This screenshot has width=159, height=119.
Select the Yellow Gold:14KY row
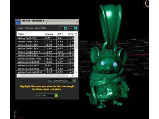46,45
